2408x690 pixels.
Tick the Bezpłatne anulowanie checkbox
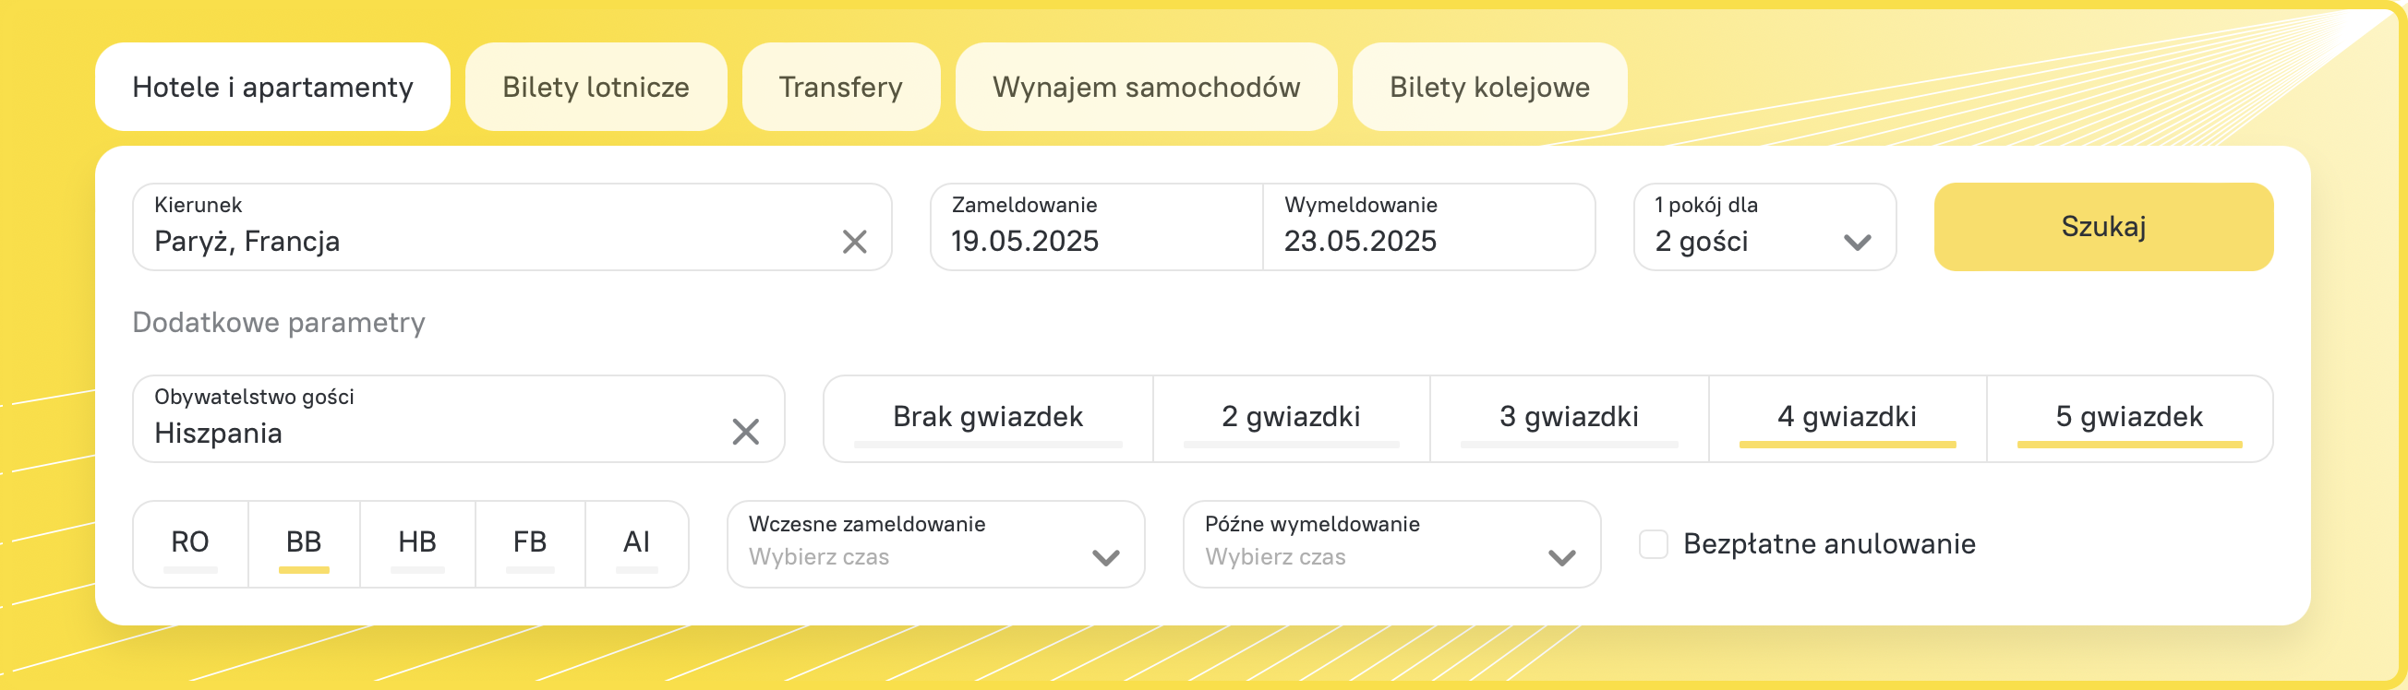1653,543
